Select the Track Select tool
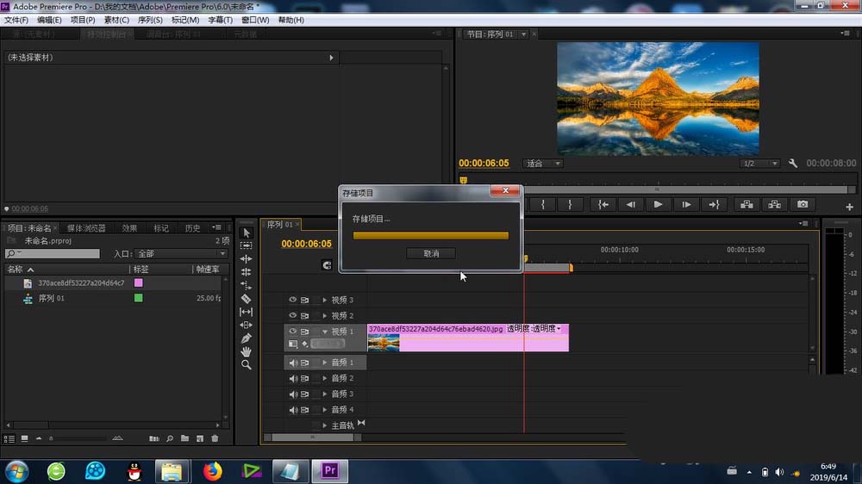The width and height of the screenshot is (862, 484). coord(247,245)
